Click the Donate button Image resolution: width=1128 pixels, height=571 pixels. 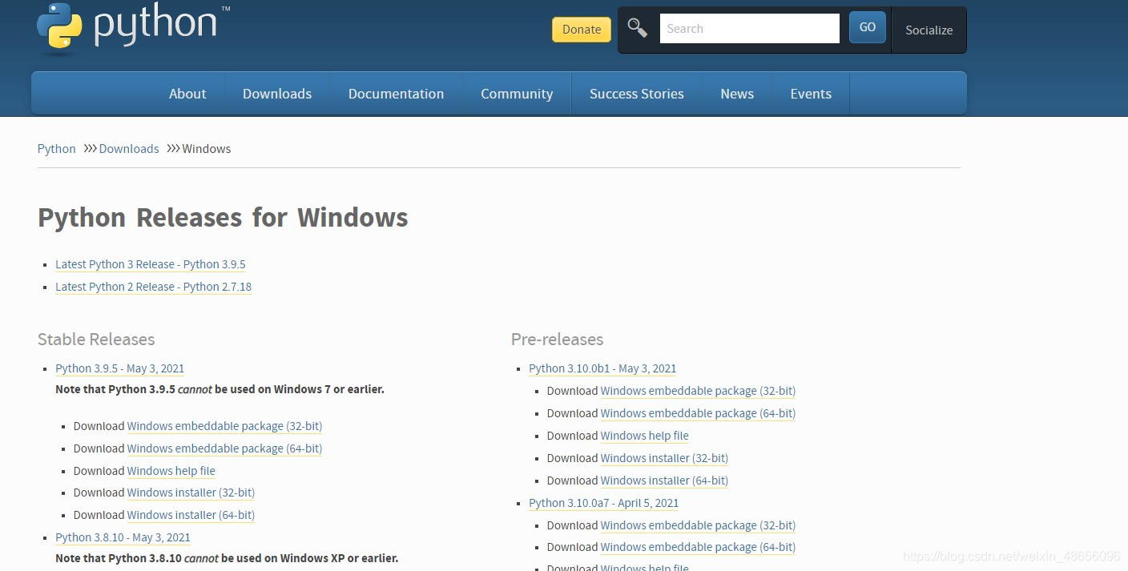[x=582, y=30]
